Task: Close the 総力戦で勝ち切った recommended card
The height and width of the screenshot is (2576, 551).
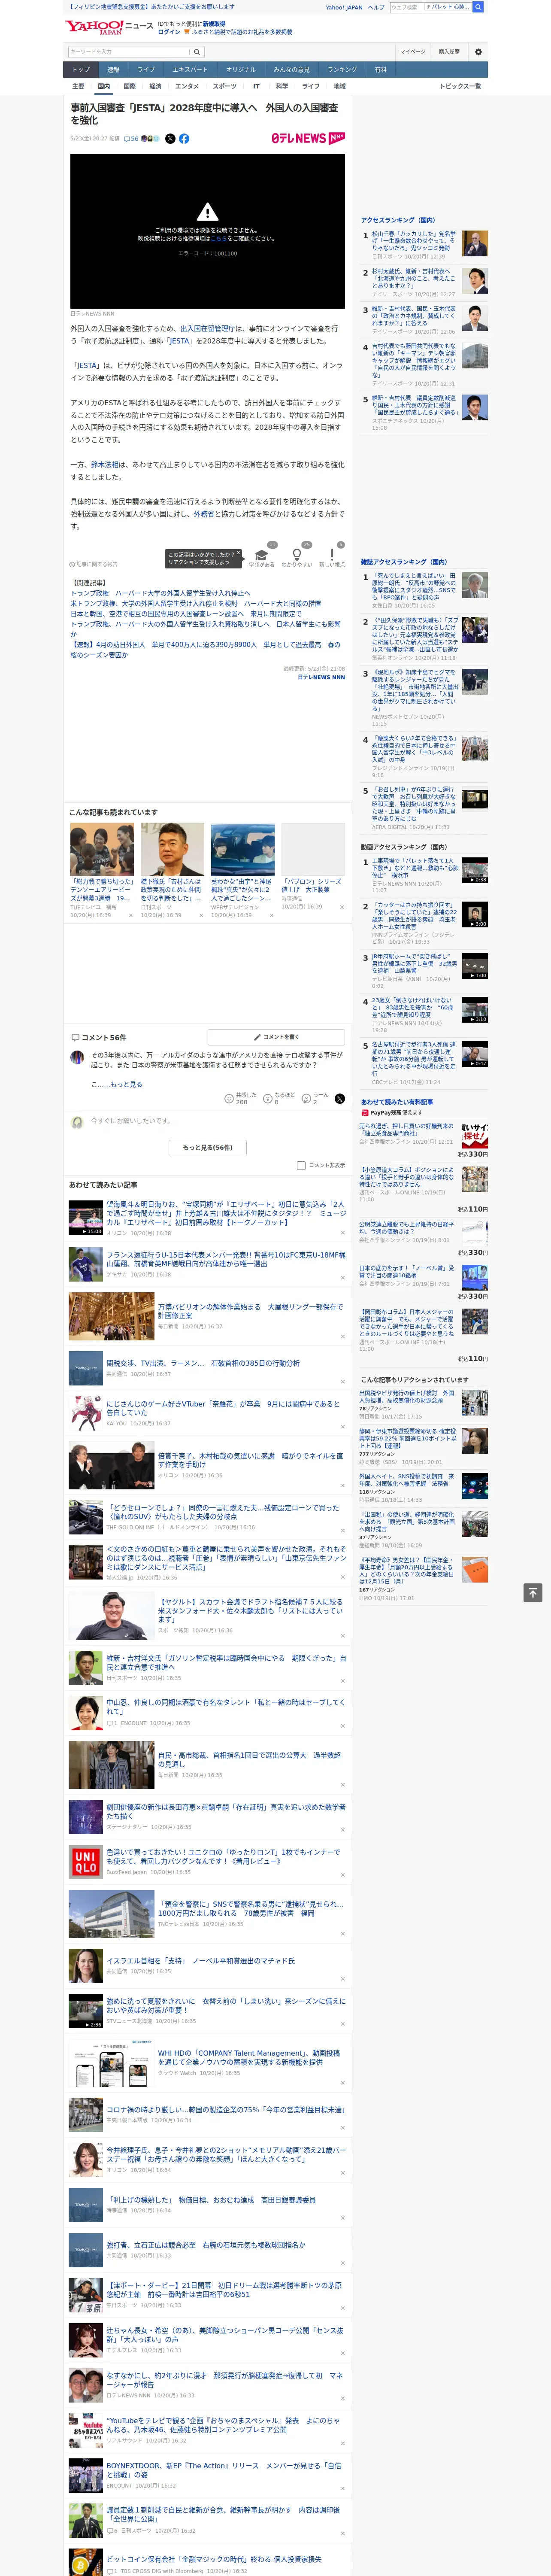Action: [130, 915]
